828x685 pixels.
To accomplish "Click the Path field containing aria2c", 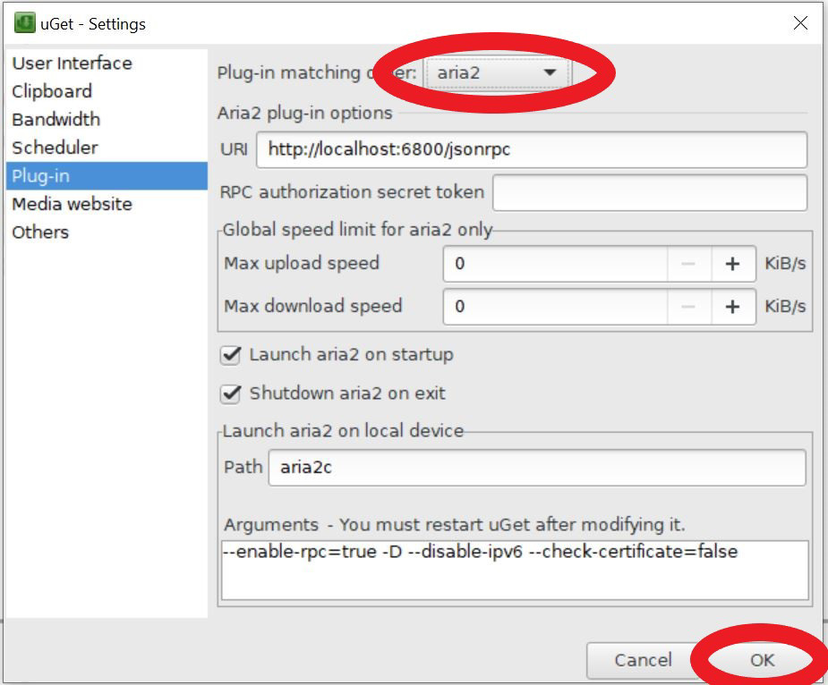I will (537, 468).
